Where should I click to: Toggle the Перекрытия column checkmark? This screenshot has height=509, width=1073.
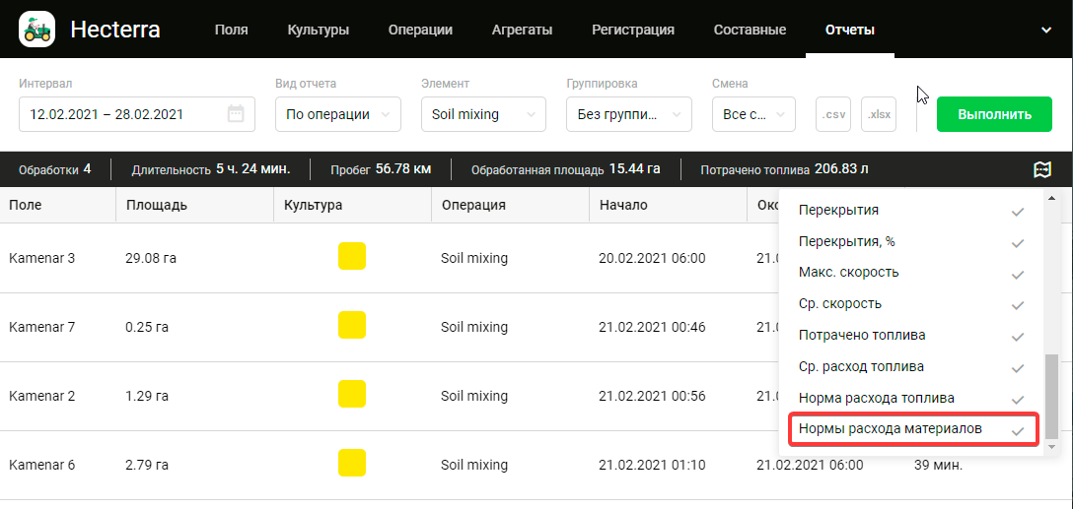pyautogui.click(x=1017, y=211)
